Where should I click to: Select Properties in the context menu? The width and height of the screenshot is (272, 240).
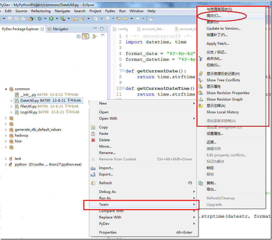coord(143,232)
